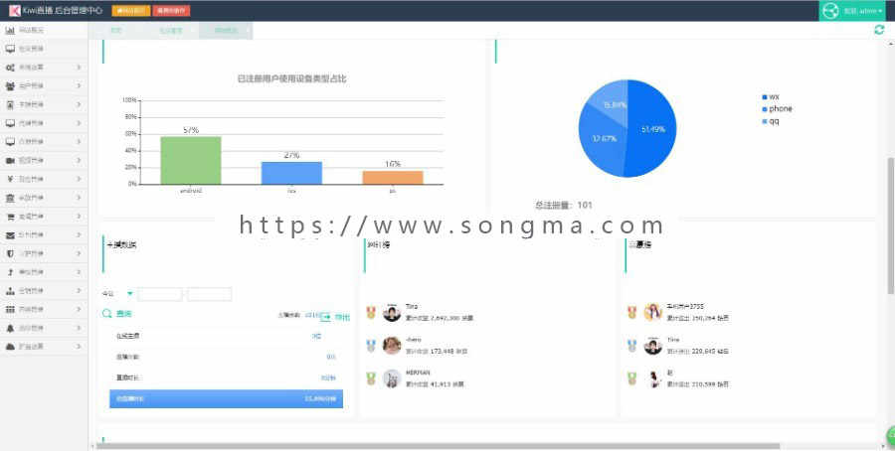Click the Kiwi logo in header
This screenshot has height=451, width=895.
(x=14, y=10)
